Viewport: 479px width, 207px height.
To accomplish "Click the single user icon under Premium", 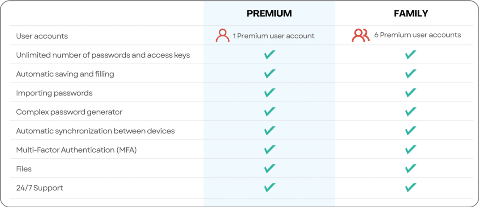I will 223,36.
